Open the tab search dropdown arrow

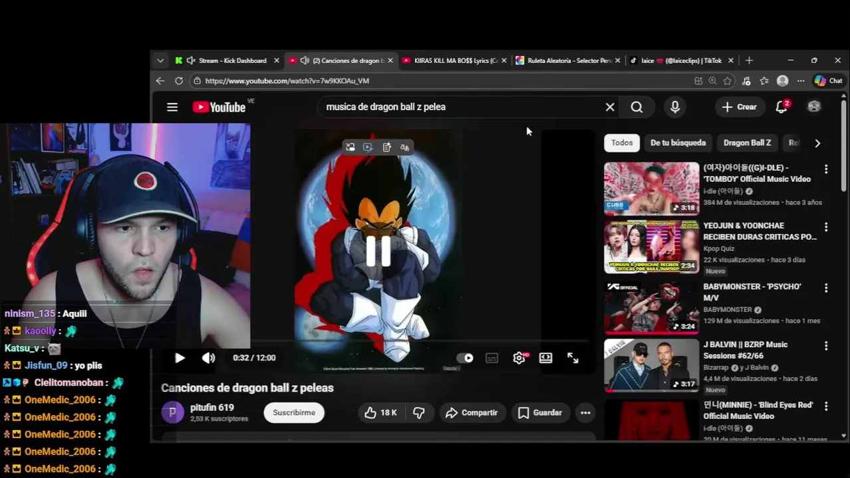(160, 60)
